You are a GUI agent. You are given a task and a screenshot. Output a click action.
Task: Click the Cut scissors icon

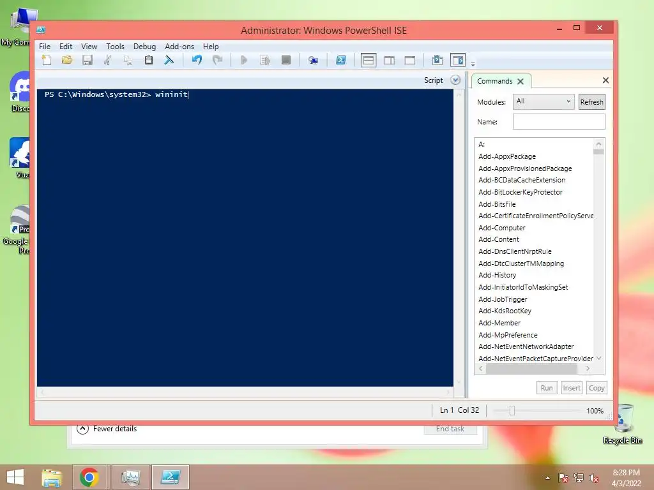107,60
